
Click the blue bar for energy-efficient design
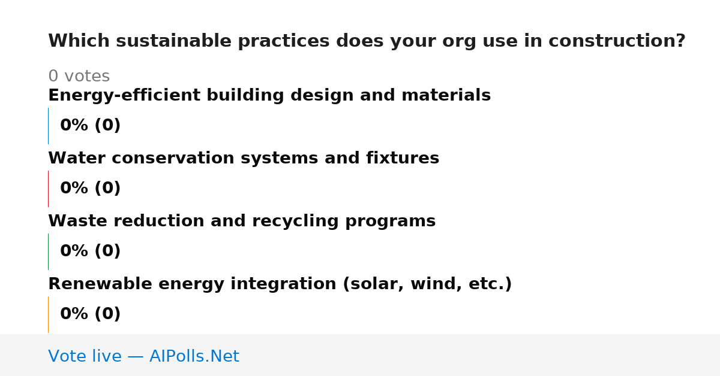point(49,126)
